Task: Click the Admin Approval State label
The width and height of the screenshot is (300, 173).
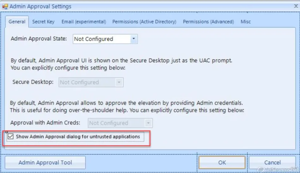Action: (39, 39)
